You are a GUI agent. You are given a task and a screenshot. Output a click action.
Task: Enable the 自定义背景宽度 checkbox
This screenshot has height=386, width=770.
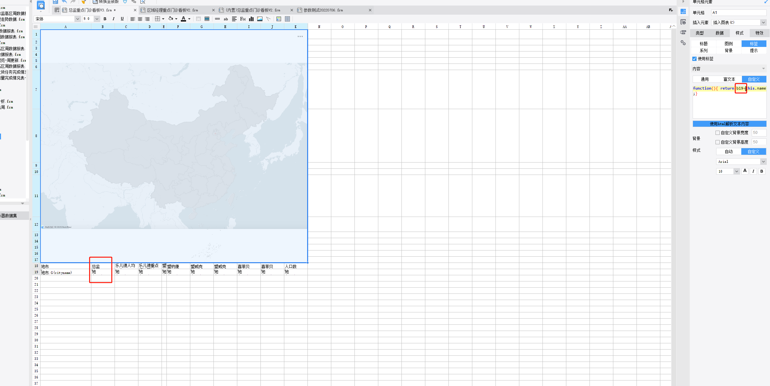(x=717, y=133)
